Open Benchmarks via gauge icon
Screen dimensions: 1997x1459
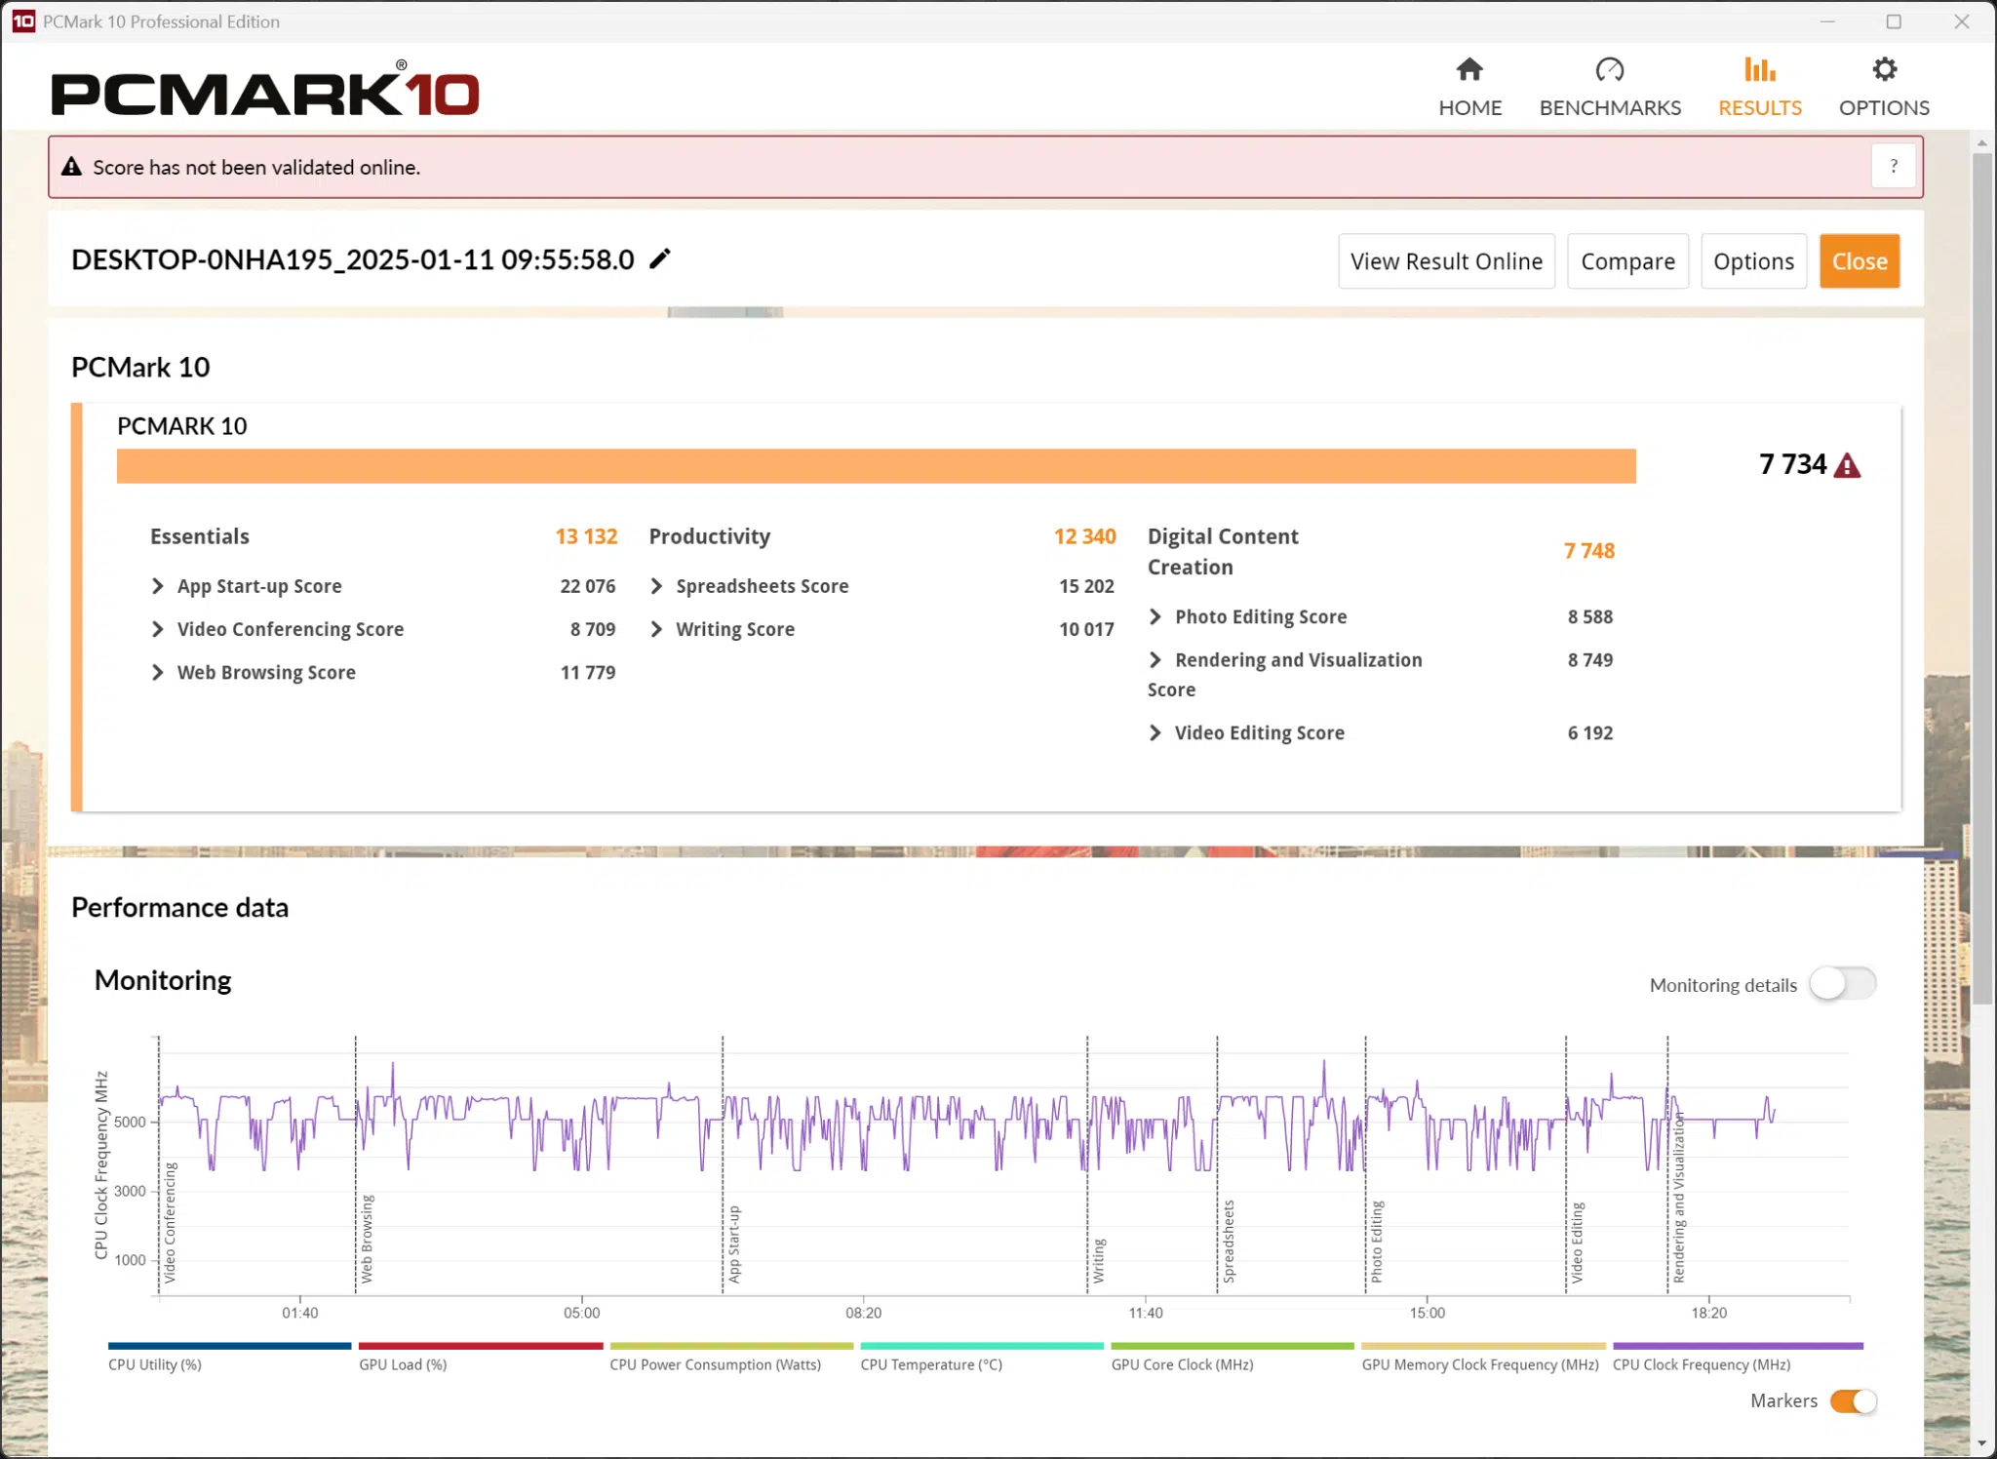pyautogui.click(x=1609, y=70)
